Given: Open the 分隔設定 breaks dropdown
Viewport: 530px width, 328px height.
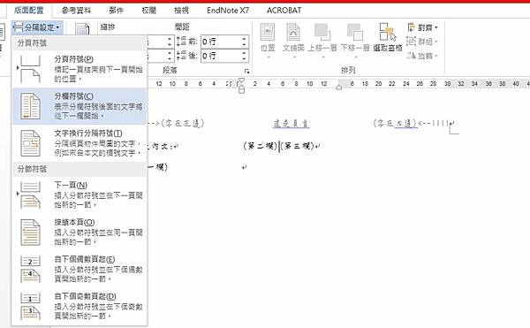Looking at the screenshot, I should pyautogui.click(x=37, y=27).
